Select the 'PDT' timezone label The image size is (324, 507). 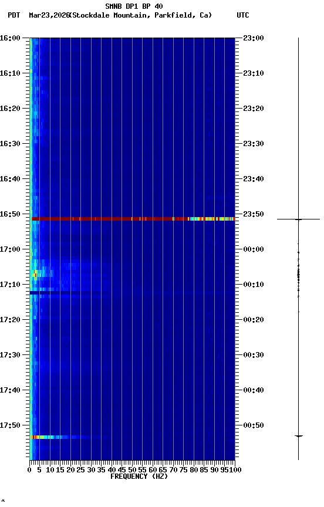click(14, 15)
